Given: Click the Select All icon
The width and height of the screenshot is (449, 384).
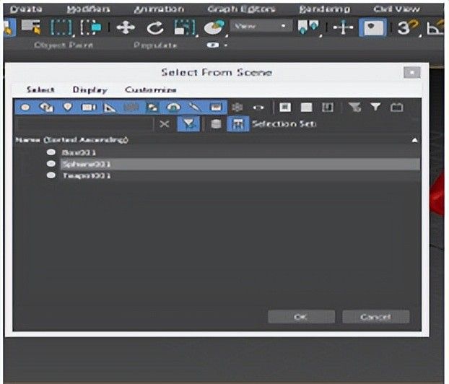Looking at the screenshot, I should tap(285, 108).
